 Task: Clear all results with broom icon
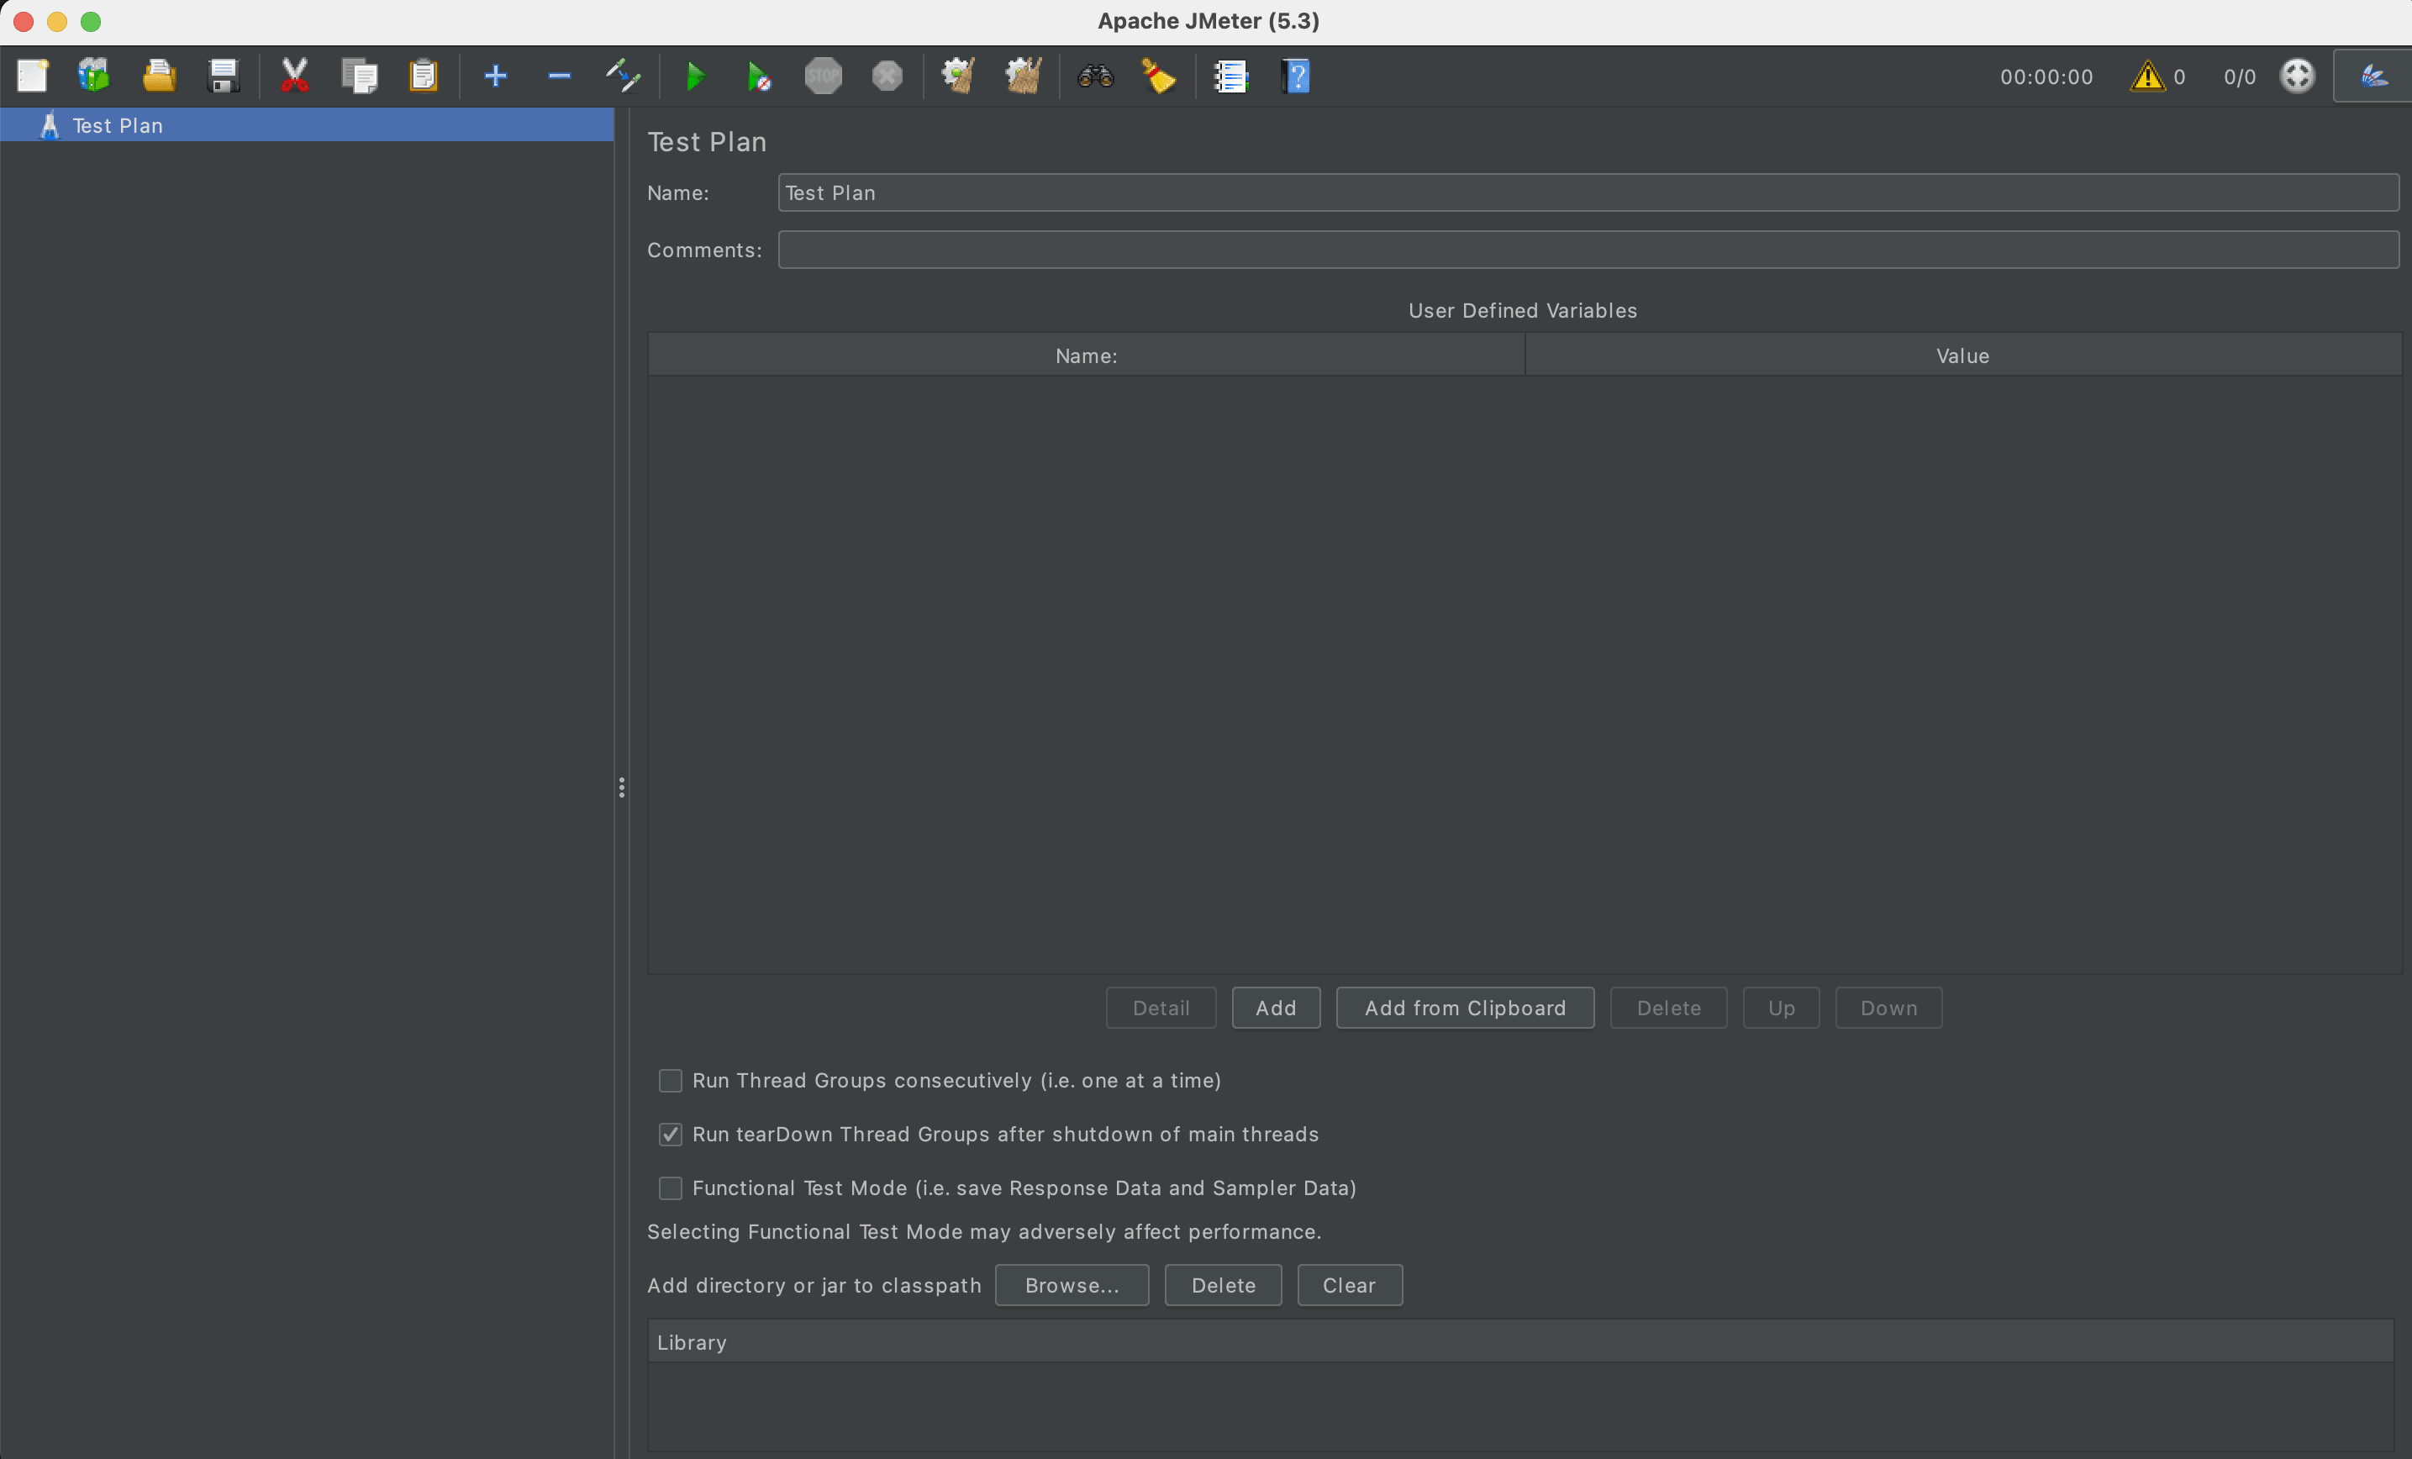pyautogui.click(x=1159, y=76)
